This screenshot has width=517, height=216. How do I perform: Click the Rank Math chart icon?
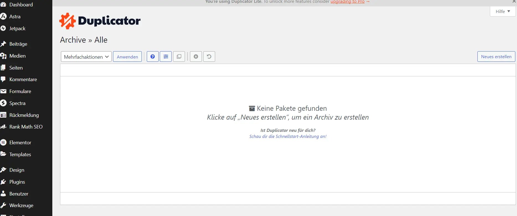tap(3, 127)
